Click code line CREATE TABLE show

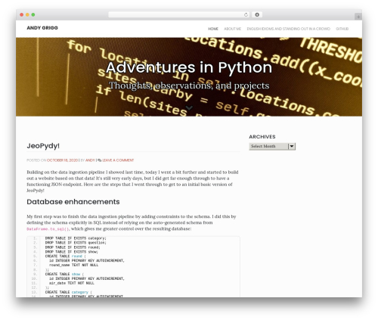[x=64, y=274]
